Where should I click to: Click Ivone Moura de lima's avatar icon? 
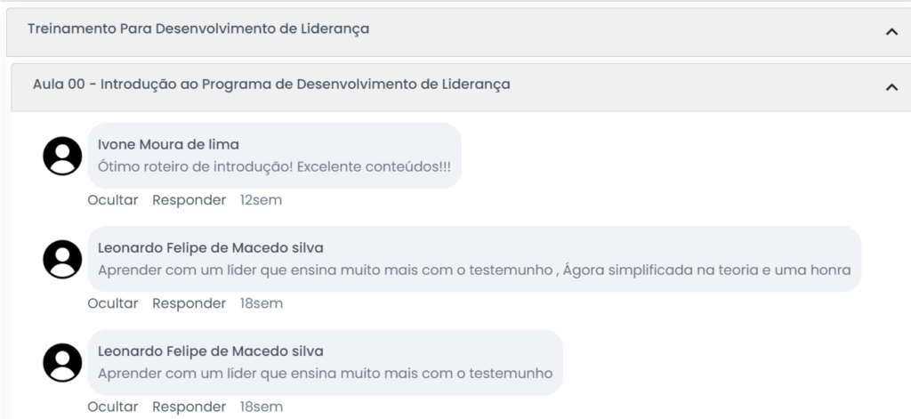[x=62, y=157]
